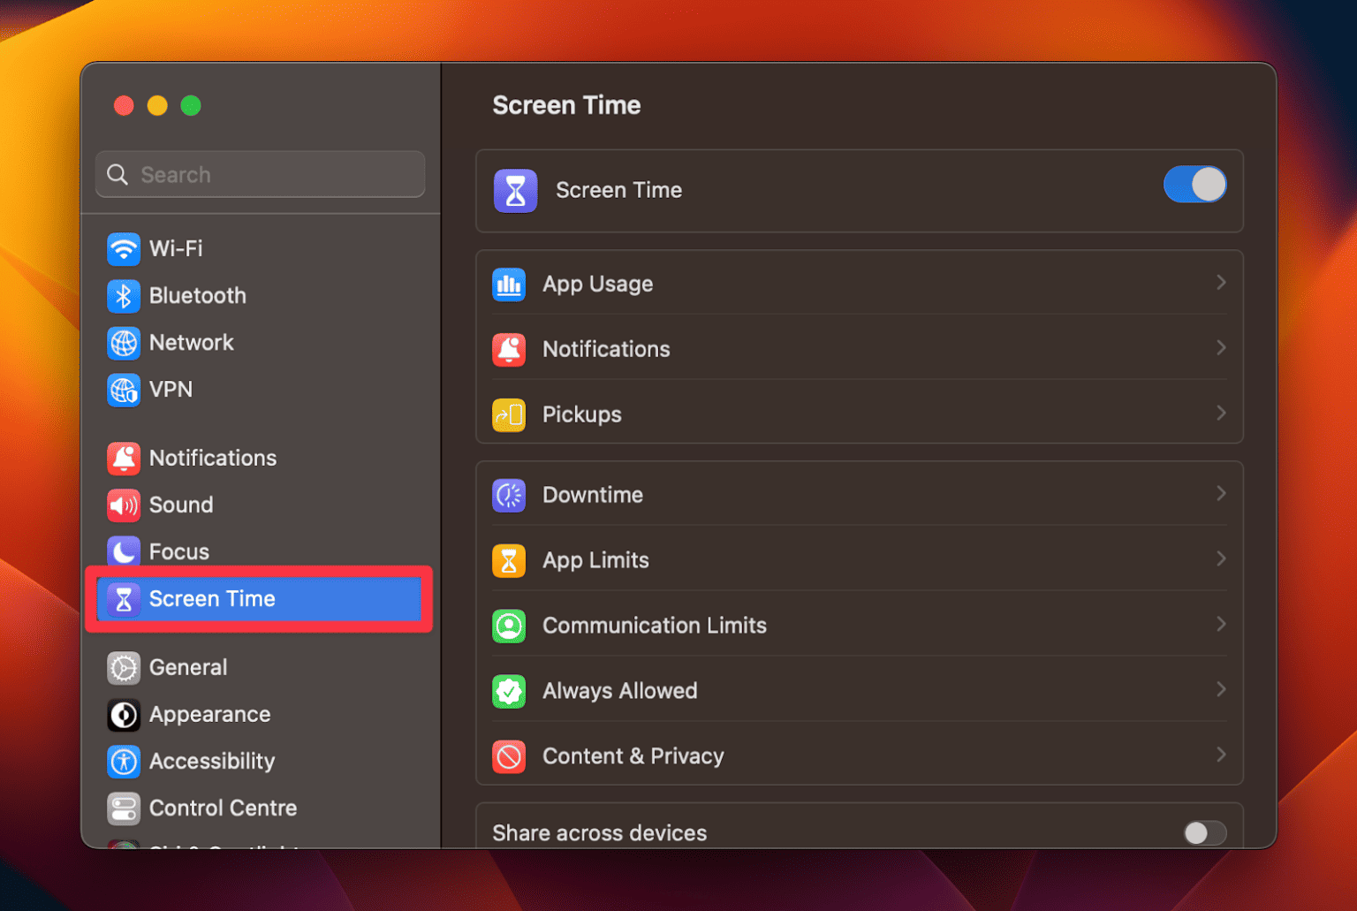Image resolution: width=1357 pixels, height=911 pixels.
Task: Click the Content & Privacy icon
Action: click(509, 756)
